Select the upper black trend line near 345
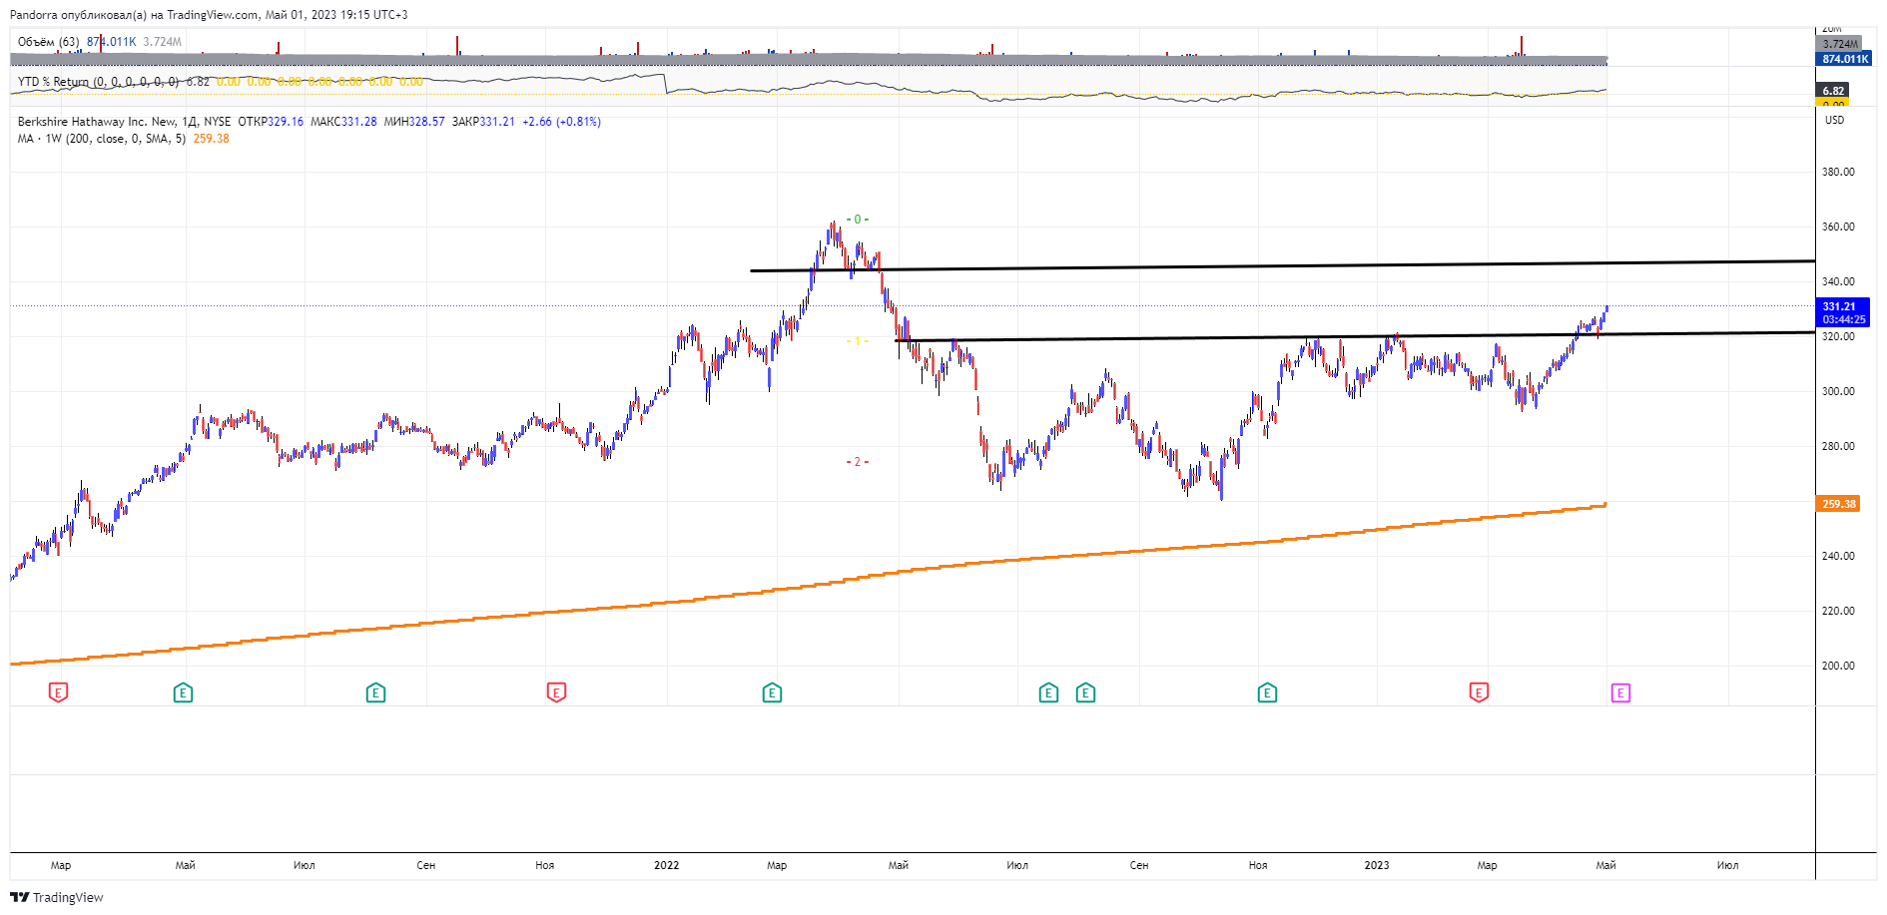 (1283, 265)
